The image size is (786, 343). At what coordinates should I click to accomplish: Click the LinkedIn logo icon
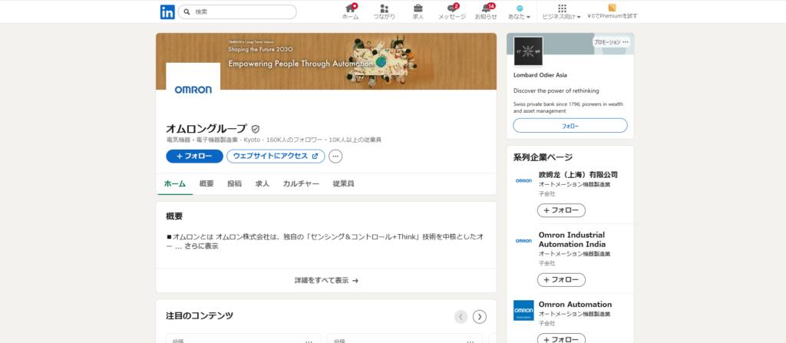(x=167, y=12)
